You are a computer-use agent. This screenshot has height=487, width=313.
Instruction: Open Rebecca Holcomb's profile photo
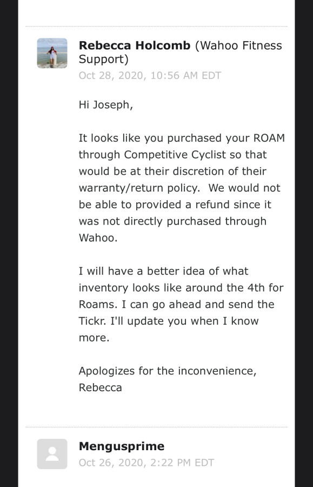(52, 53)
